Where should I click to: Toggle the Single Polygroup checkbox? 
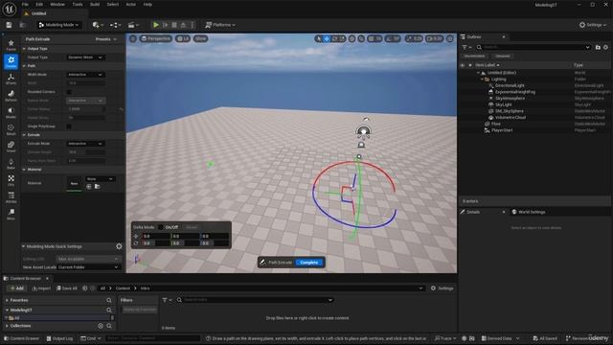point(69,126)
